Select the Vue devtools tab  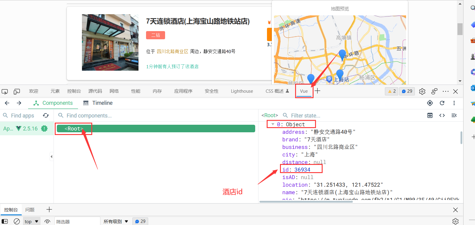click(304, 91)
